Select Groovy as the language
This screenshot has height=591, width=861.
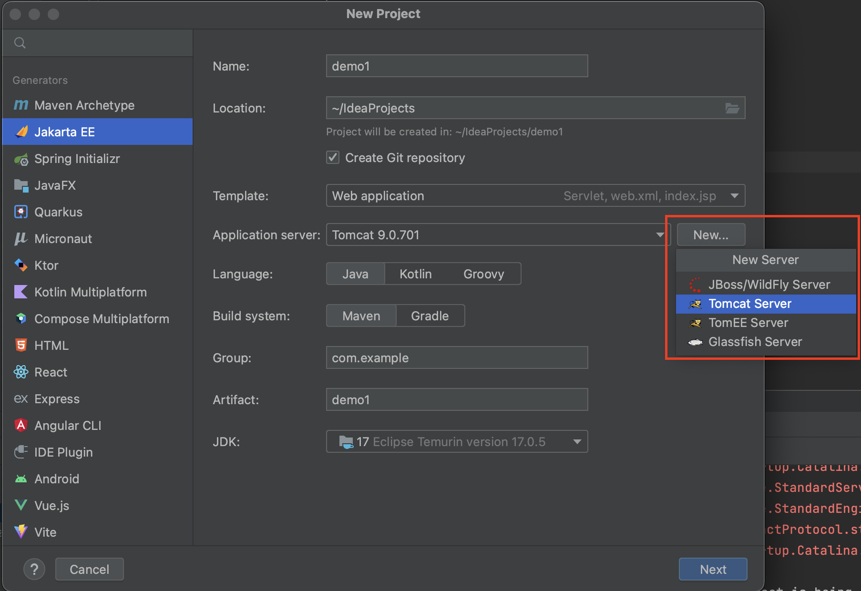(x=484, y=274)
